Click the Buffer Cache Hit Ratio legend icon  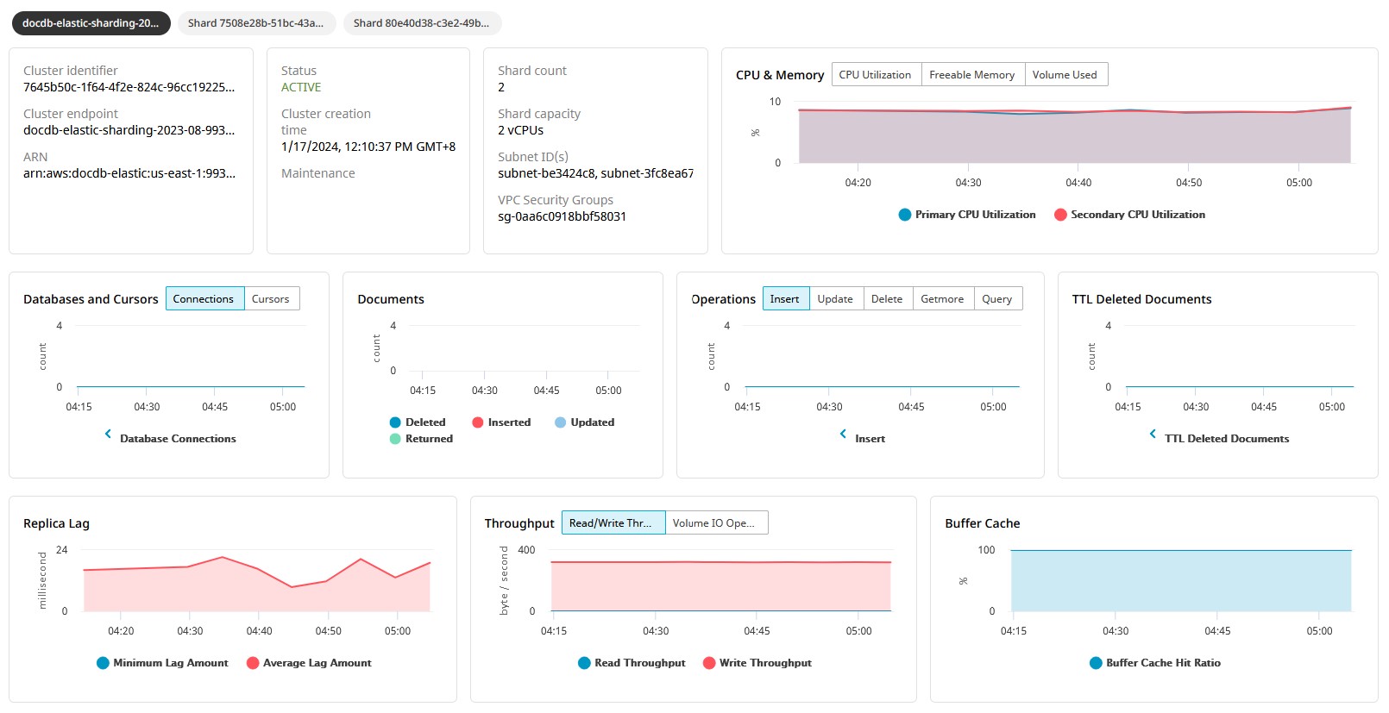tap(1096, 663)
